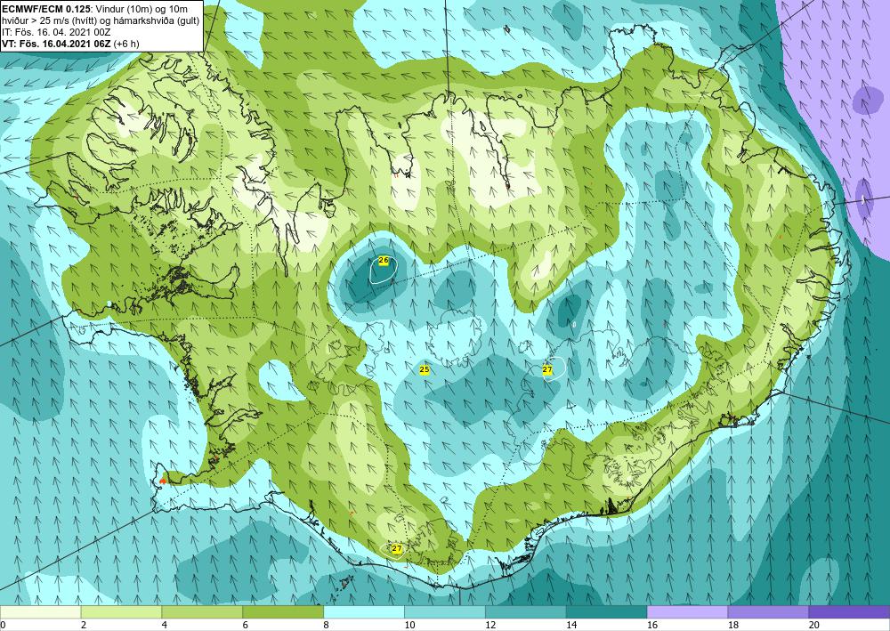The height and width of the screenshot is (631, 890).
Task: Click the yellow 26 gust label
Action: (384, 260)
